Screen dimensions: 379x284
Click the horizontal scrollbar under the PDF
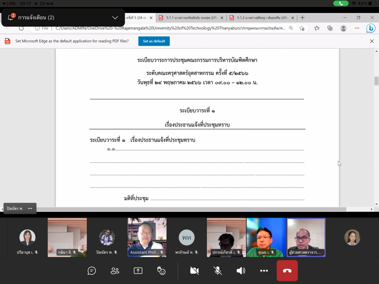(191, 209)
